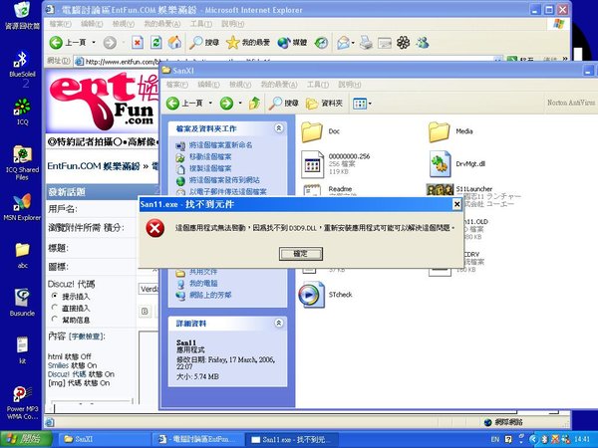The image size is (598, 448).
Task: Launch the MSN Explorer desktop icon
Action: (x=22, y=208)
